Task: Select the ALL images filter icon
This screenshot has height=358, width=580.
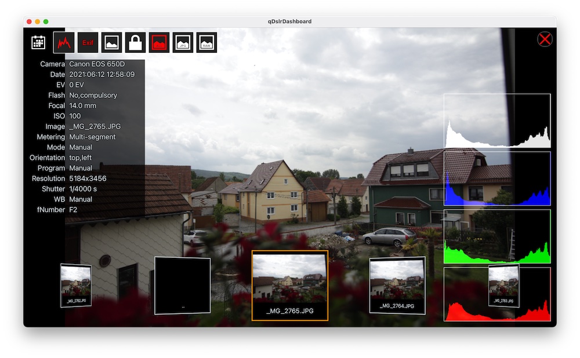Action: [x=159, y=42]
